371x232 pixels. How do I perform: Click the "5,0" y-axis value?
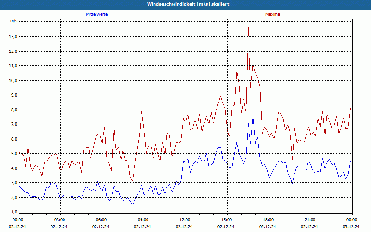[14, 154]
